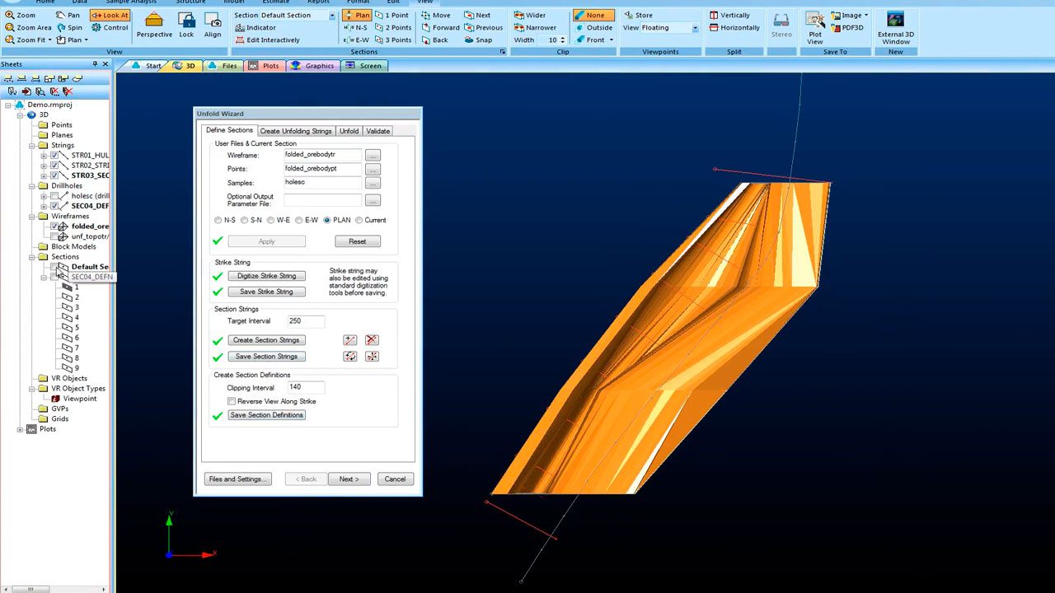Image resolution: width=1055 pixels, height=593 pixels.
Task: Select the N-S section radio button
Action: [218, 221]
